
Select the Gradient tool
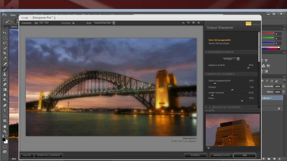[x=5, y=89]
